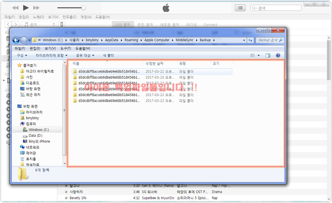Open the Connect tab in iTunes
This screenshot has width=332, height=203.
coord(210,25)
